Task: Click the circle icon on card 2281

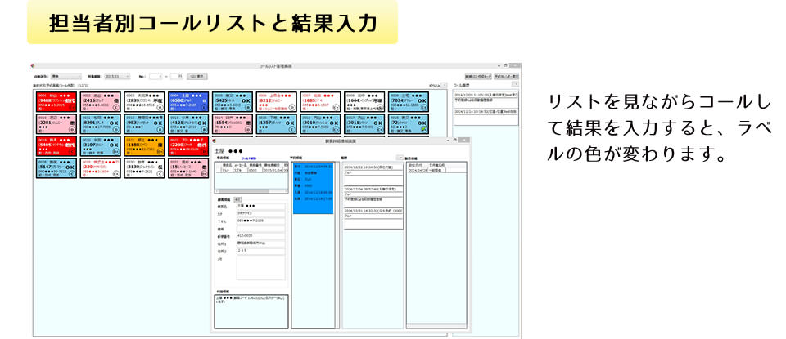Action: click(73, 129)
